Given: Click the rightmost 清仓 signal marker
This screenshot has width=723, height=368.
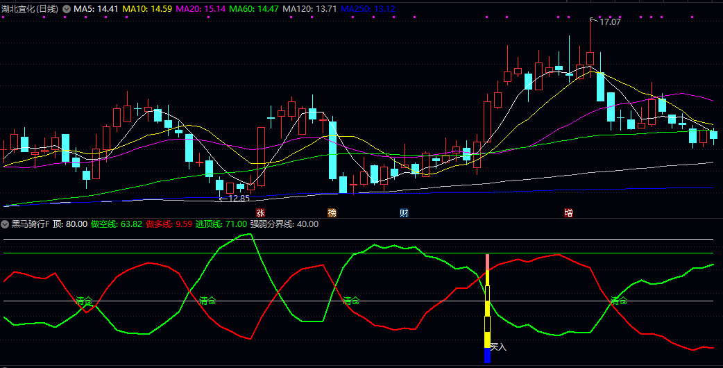Looking at the screenshot, I should pyautogui.click(x=619, y=301).
